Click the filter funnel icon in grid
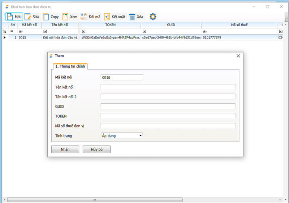This screenshot has width=289, height=203. point(5,32)
